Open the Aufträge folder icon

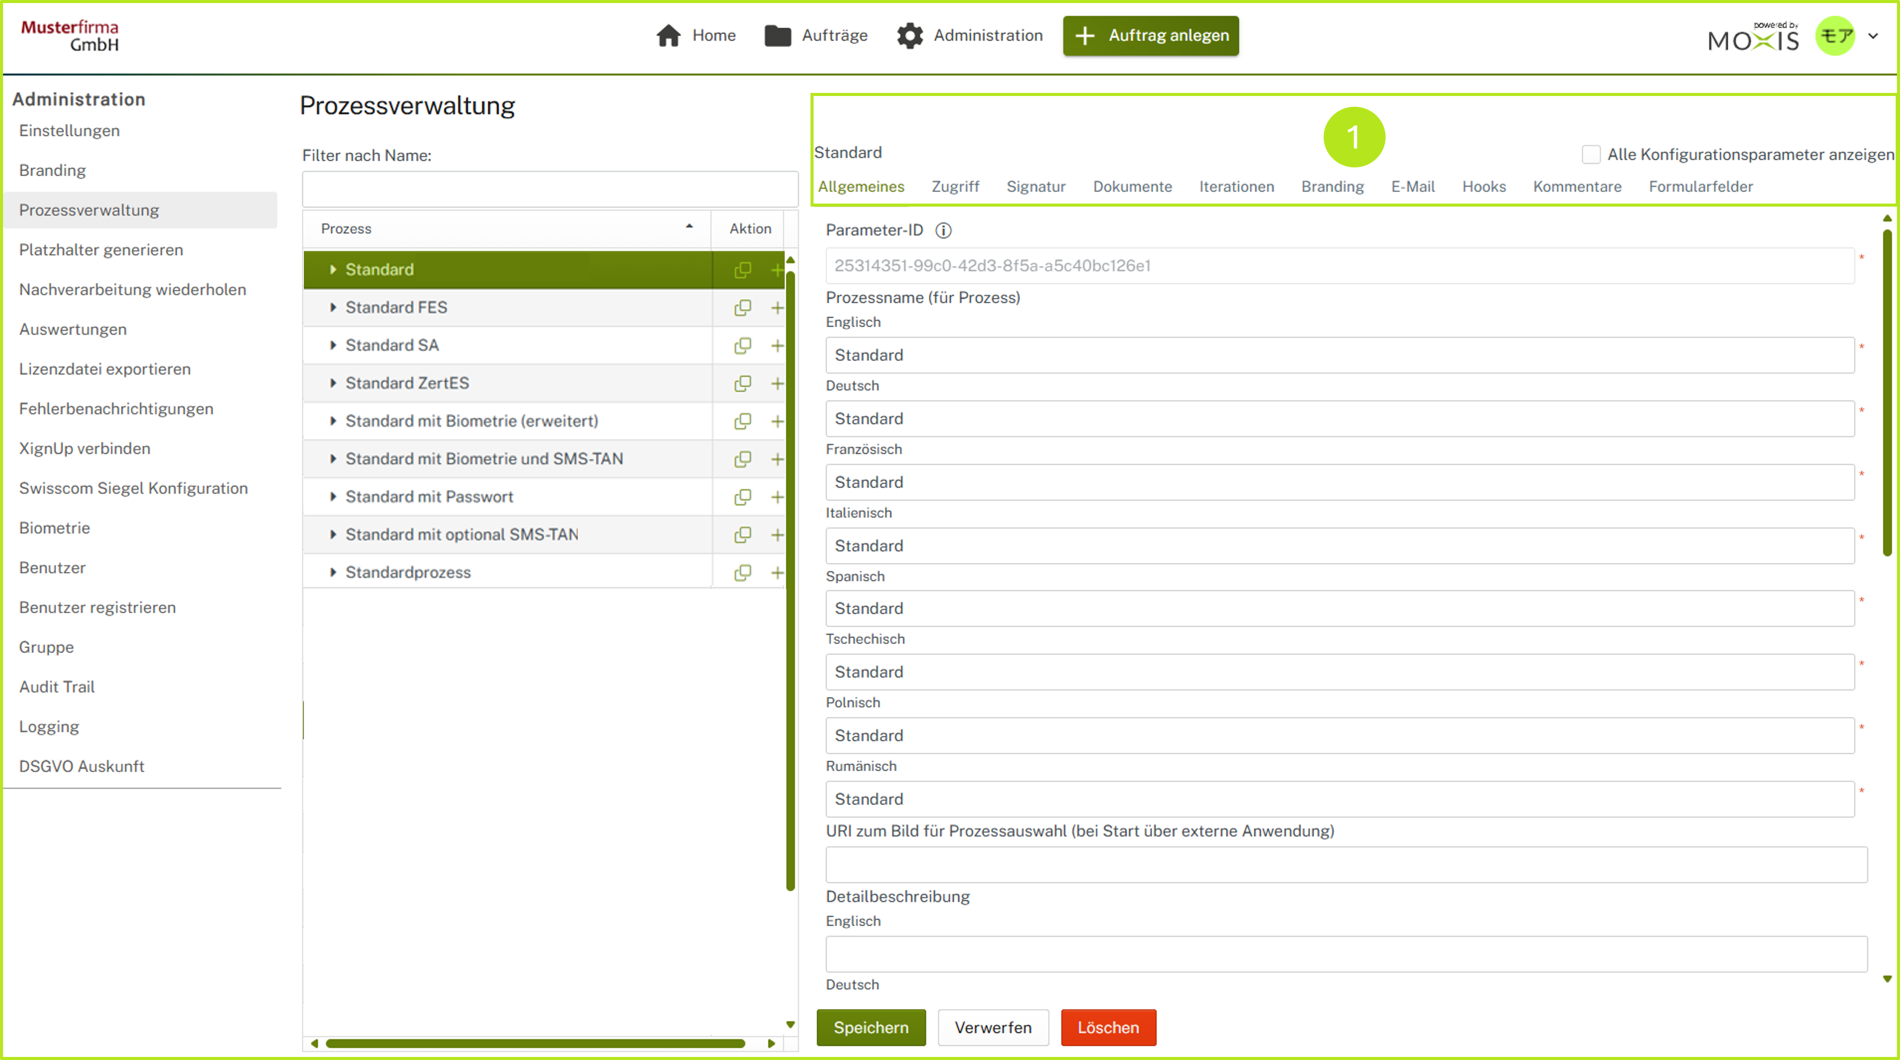(x=777, y=35)
